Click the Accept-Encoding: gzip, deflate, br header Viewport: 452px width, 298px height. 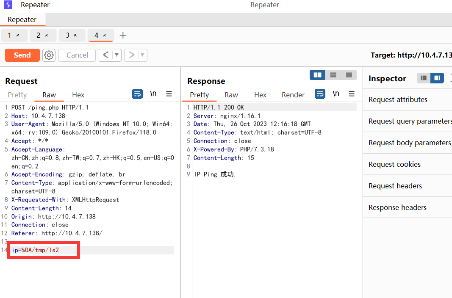(68, 174)
